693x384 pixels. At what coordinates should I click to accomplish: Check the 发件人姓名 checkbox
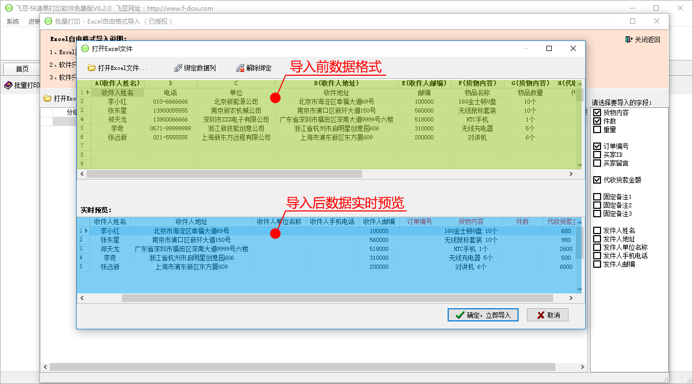597,230
